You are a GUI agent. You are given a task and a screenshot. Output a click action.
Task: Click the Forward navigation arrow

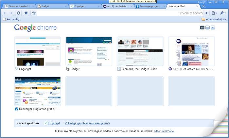11,13
